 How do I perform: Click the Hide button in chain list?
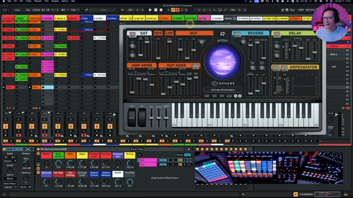pyautogui.click(x=188, y=155)
